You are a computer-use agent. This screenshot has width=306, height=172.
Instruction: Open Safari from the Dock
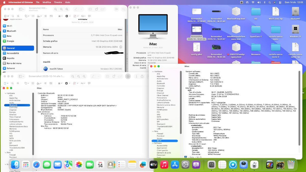click(36, 165)
